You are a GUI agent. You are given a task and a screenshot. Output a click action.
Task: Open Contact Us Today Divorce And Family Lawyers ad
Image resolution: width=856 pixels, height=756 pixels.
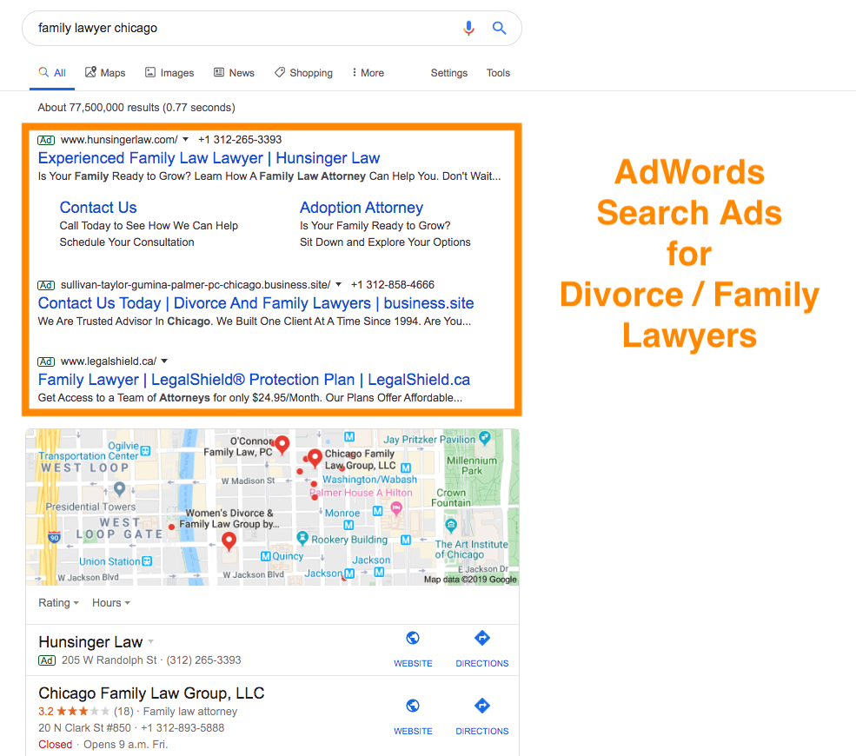click(255, 303)
